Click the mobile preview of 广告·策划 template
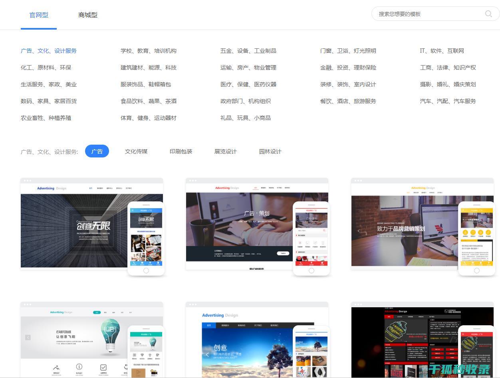The image size is (500, 378). 312,239
